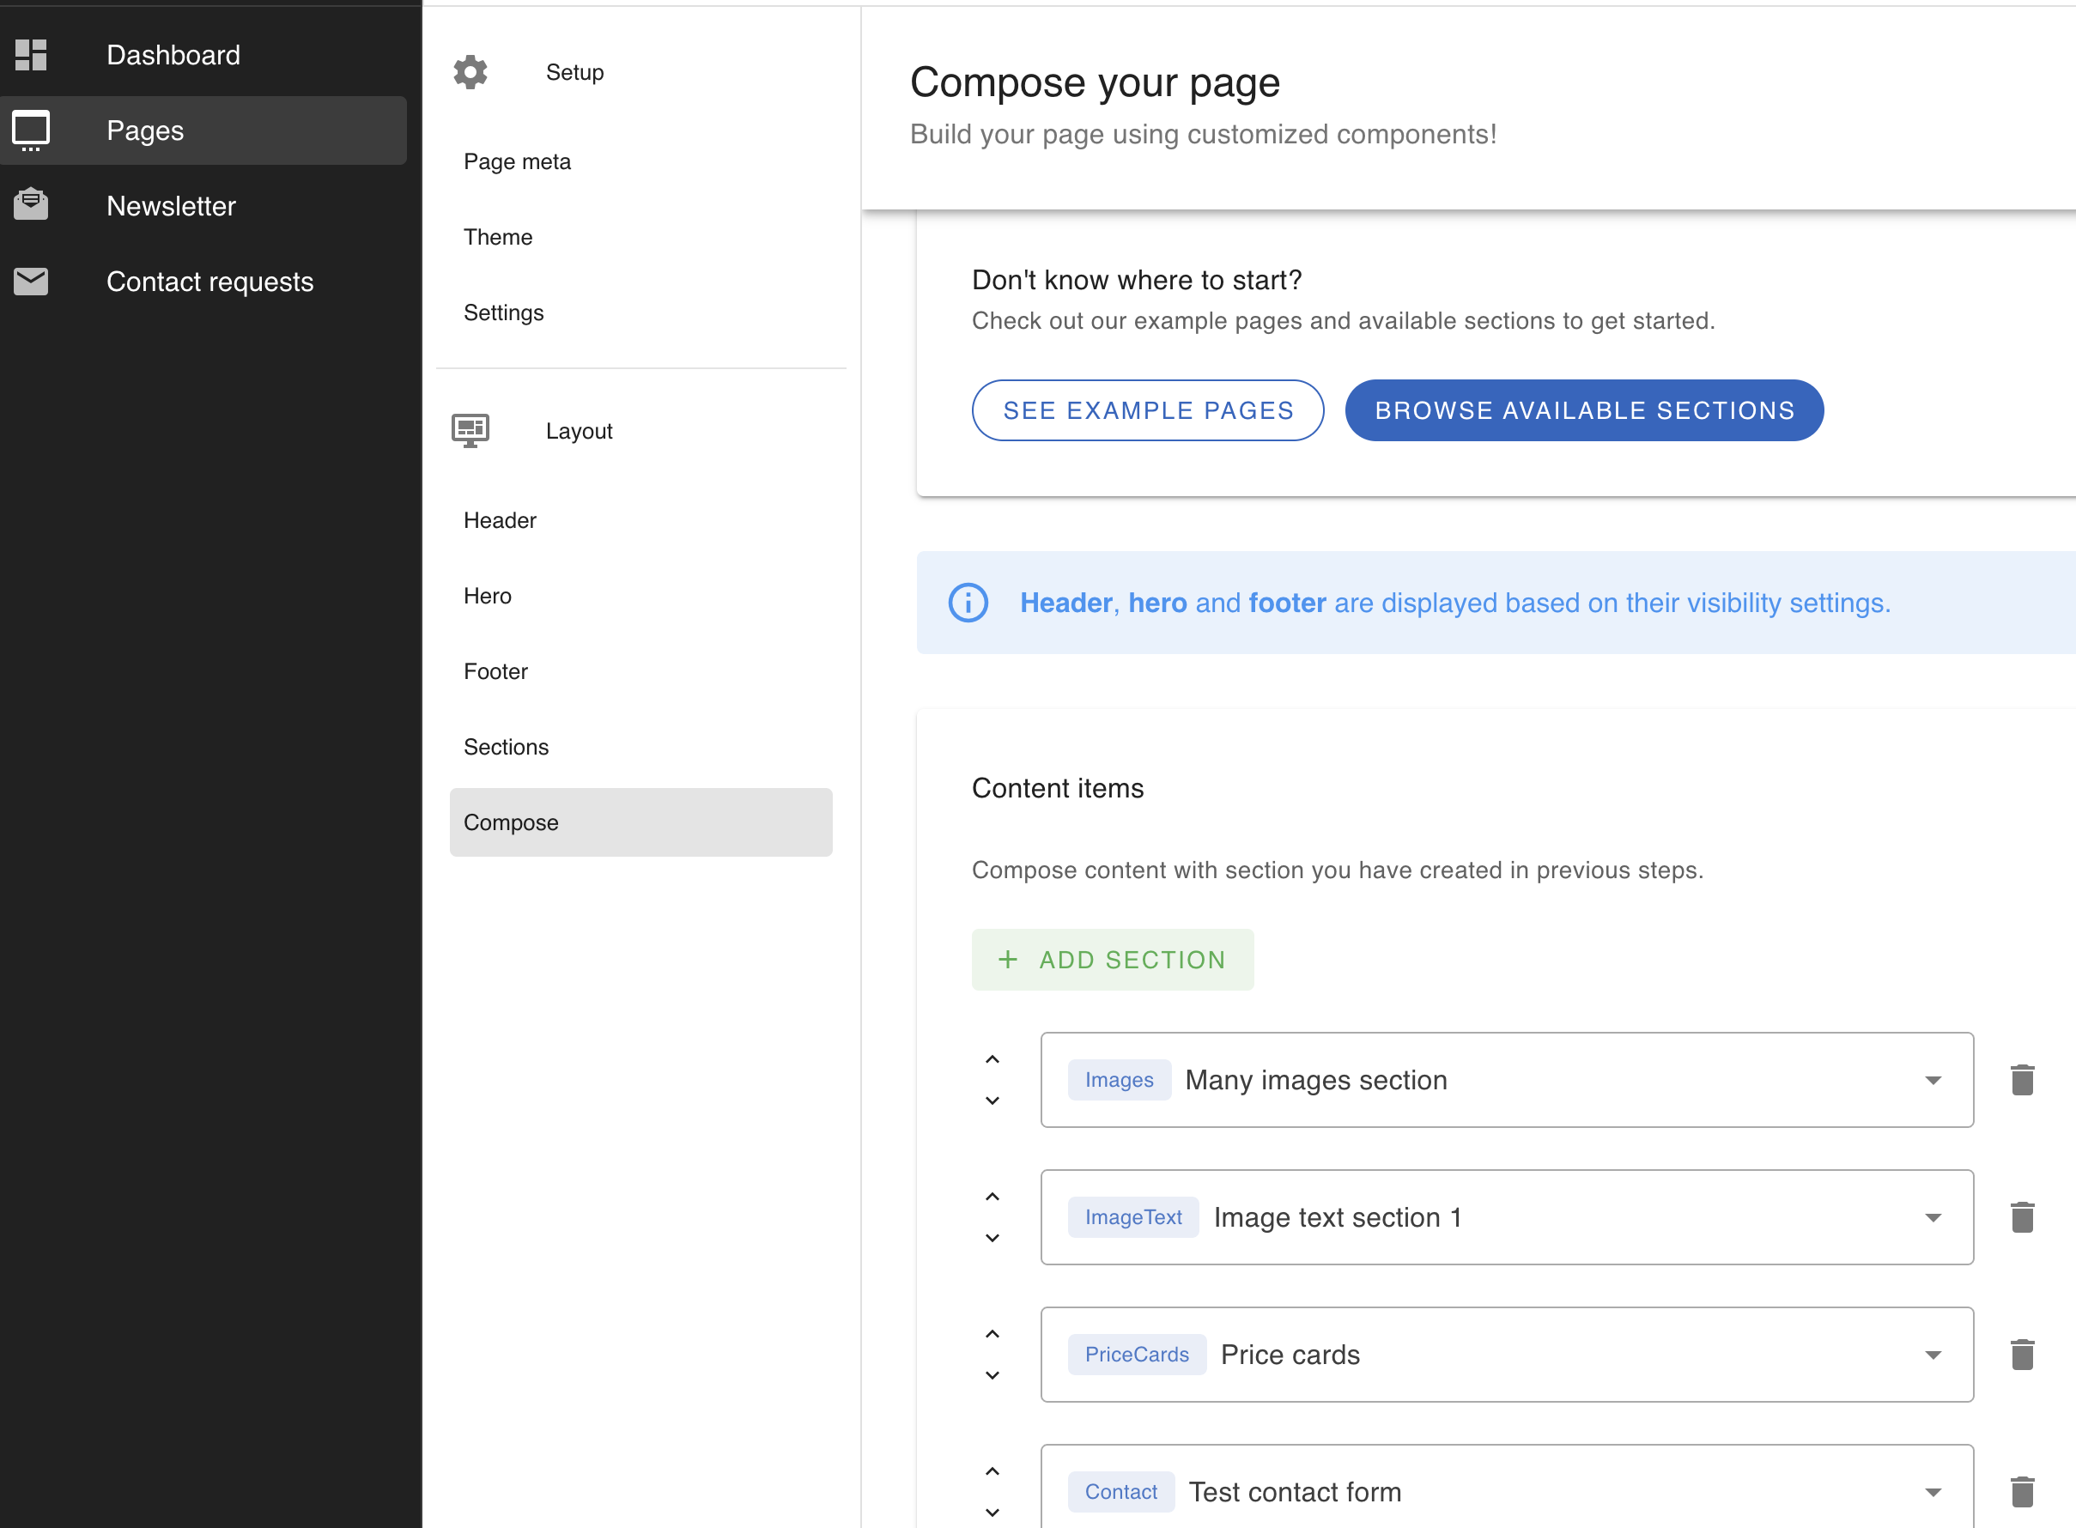Viewport: 2076px width, 1528px height.
Task: Expand the Many images section dropdown
Action: pyautogui.click(x=1933, y=1079)
